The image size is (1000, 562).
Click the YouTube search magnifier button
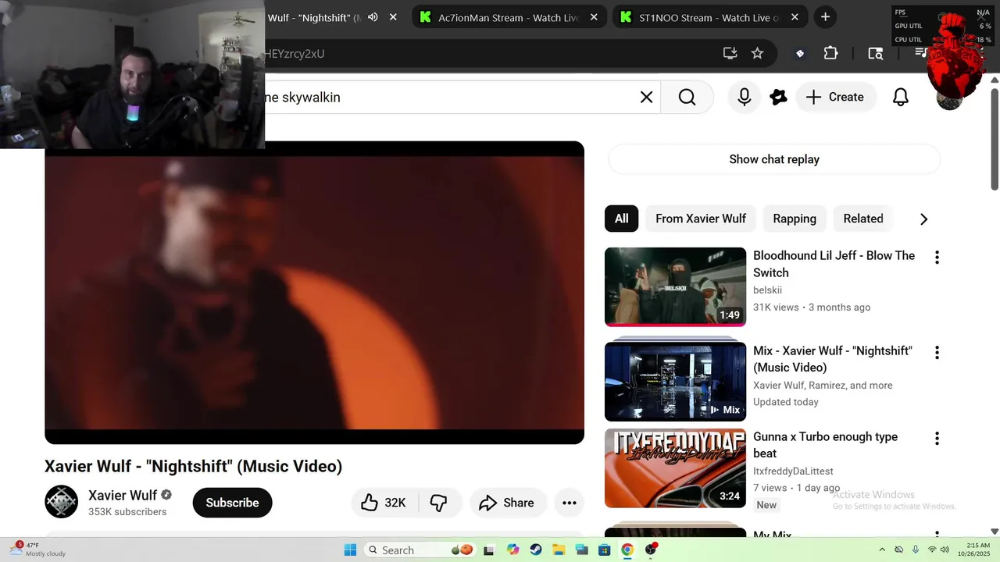point(687,97)
